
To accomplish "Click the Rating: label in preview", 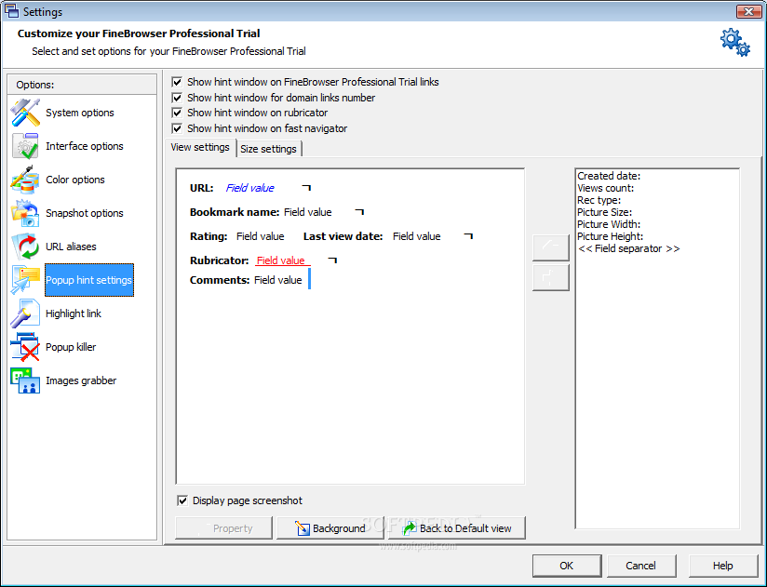I will (x=209, y=236).
